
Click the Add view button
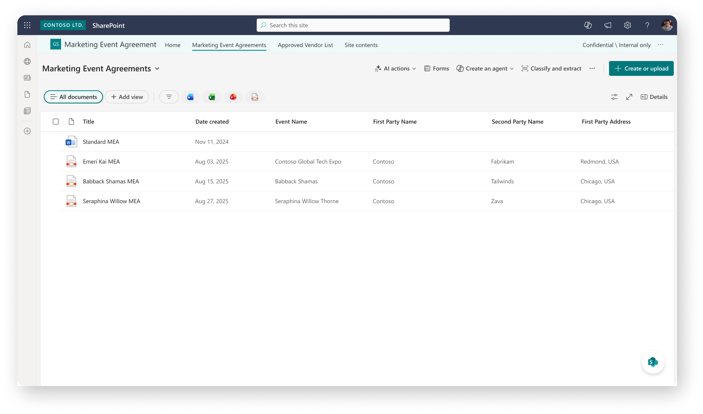127,97
